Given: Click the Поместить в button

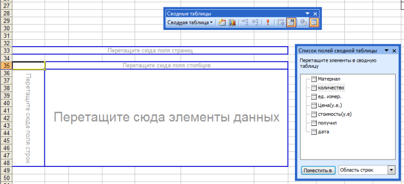Looking at the screenshot, I should (x=318, y=170).
